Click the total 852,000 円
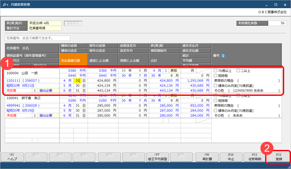This screenshot has width=291, height=169. [x=196, y=105]
